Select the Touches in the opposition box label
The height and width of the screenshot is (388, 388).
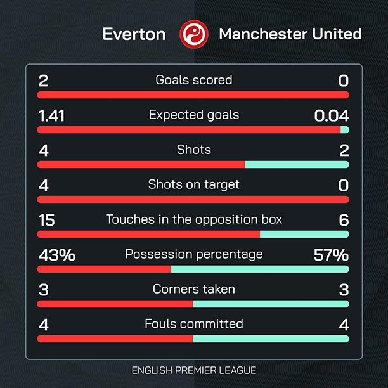193,219
